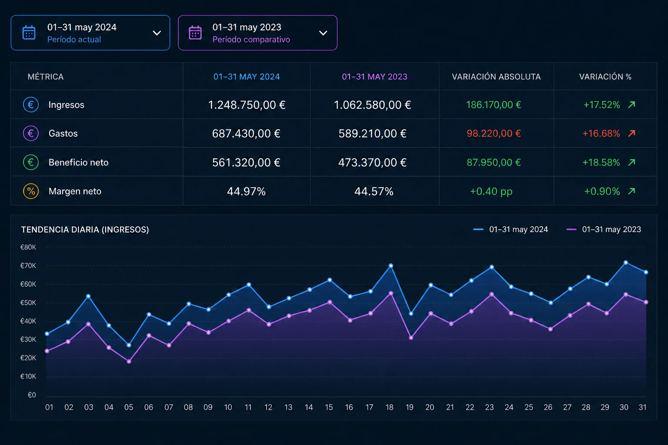
Task: Click the value 1.248.750,00 €
Action: (247, 105)
